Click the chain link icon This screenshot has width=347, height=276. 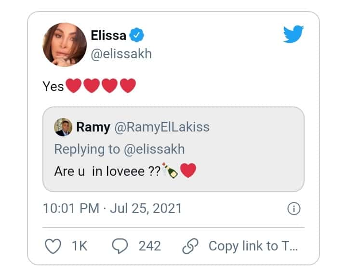click(190, 246)
